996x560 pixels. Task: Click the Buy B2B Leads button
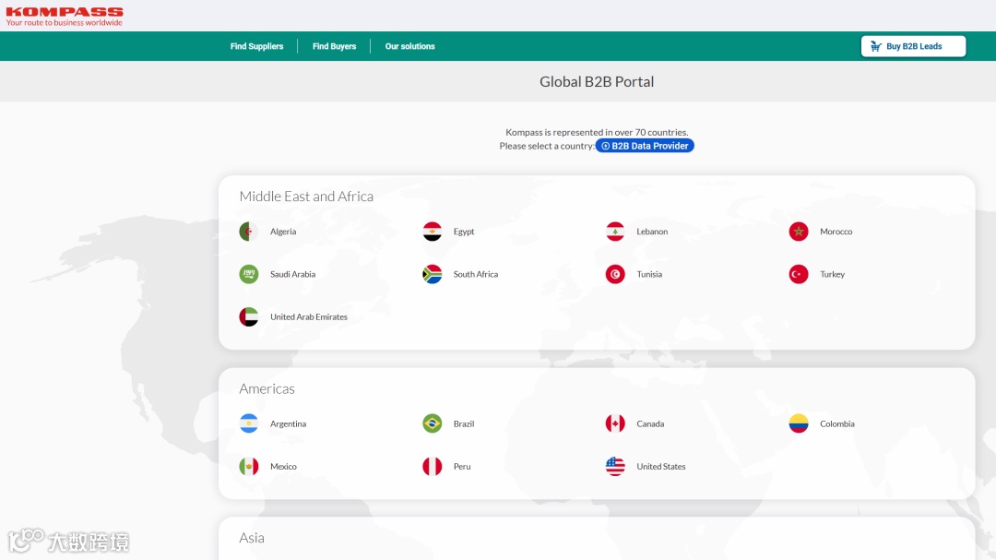[x=913, y=46]
